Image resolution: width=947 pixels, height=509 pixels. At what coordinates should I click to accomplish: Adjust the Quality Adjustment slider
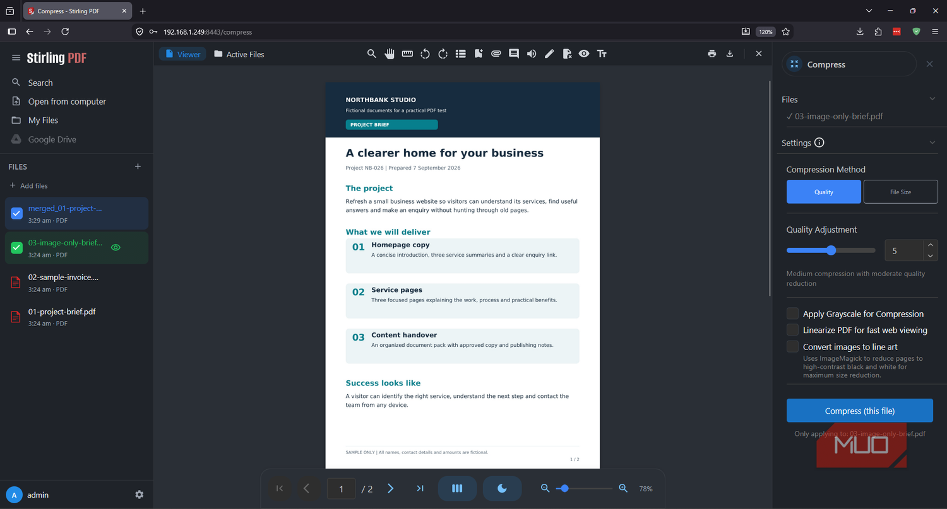pos(831,250)
